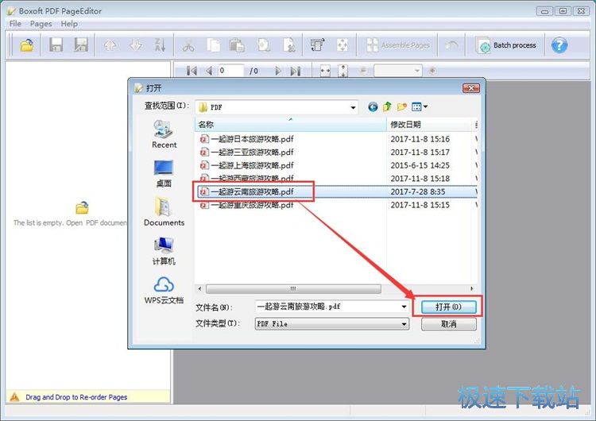
Task: Select file 一起游云南旅游攻略.pdf
Action: 246,191
